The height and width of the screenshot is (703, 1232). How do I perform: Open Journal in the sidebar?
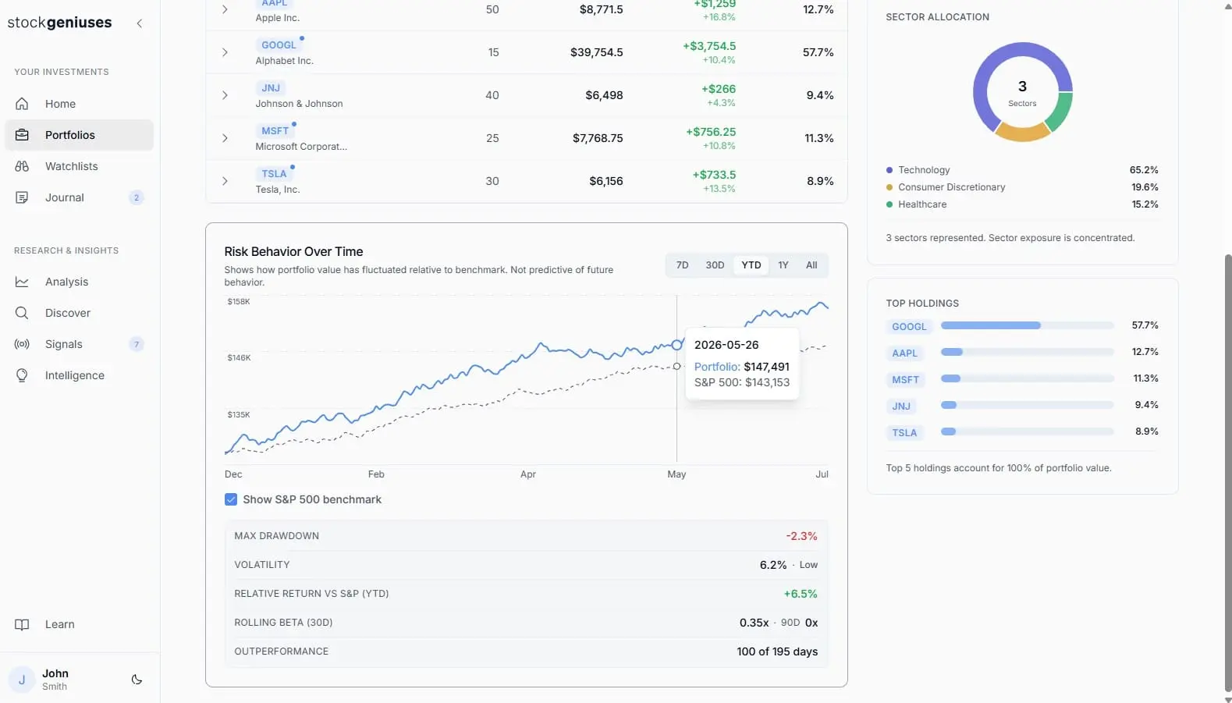click(x=79, y=197)
